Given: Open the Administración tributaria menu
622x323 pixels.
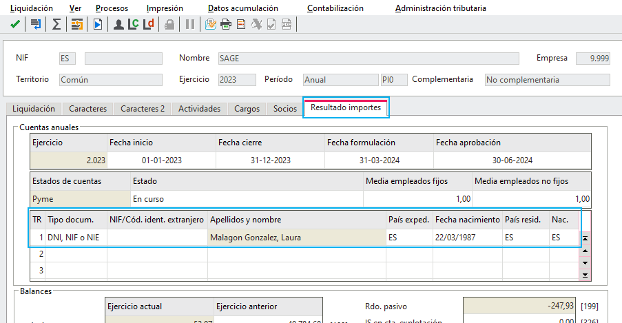Looking at the screenshot, I should tap(440, 8).
